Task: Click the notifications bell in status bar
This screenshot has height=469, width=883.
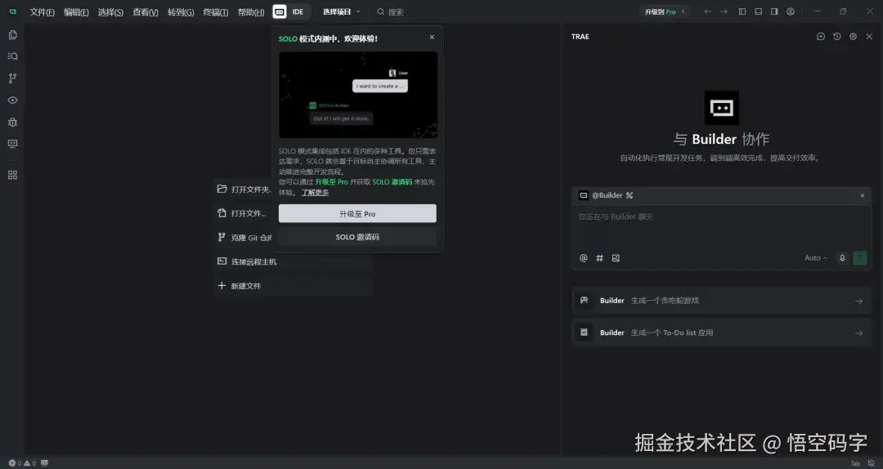Action: (x=872, y=463)
